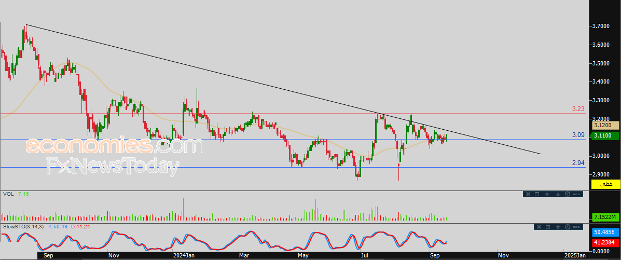Viewport: 621px width, 260px height.
Task: Click the blue 50.4856 stochastic K value
Action: pos(605,232)
